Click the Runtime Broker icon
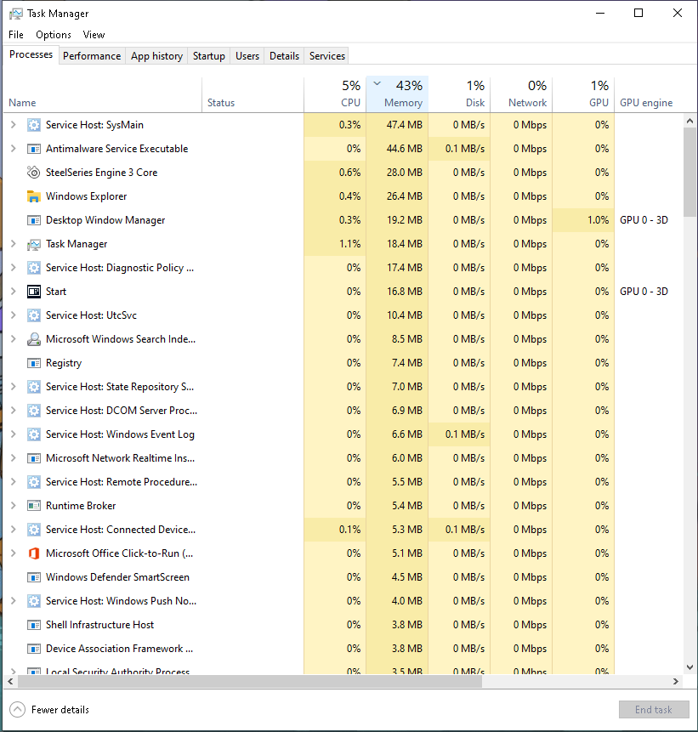 (x=34, y=506)
